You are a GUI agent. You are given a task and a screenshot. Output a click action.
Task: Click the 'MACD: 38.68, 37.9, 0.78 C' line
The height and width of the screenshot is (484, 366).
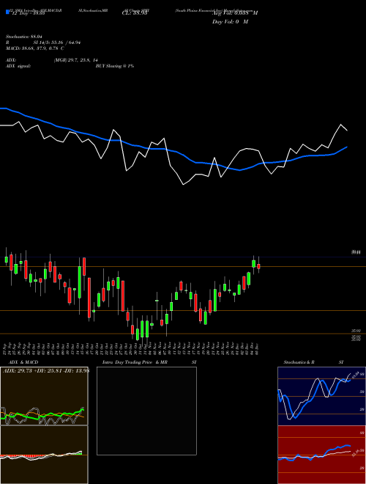35,48
